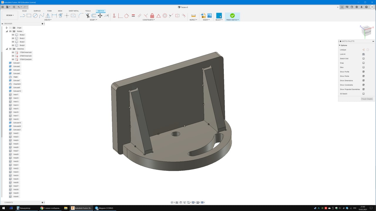Hide Body2 with its eye icon
The image size is (376, 211).
(13, 35)
